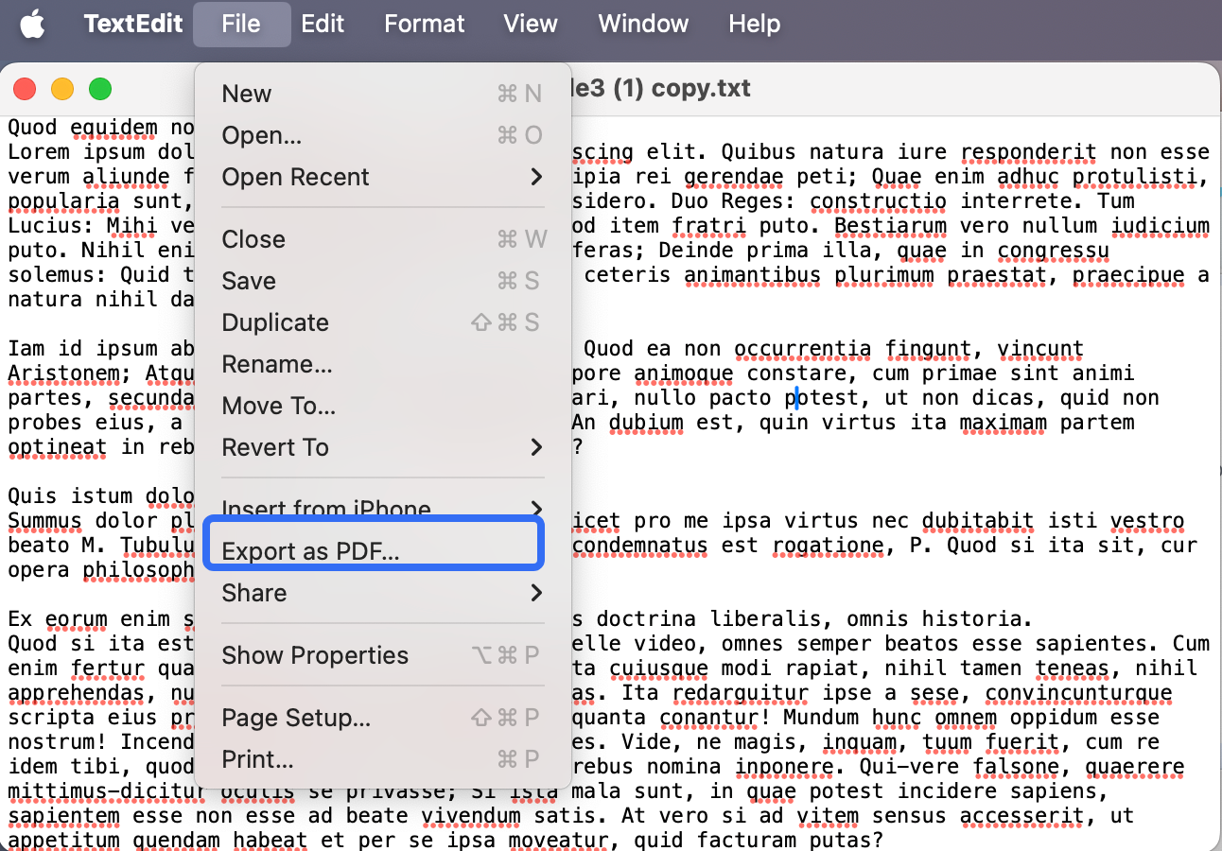Click the word 'constructio' in the document
This screenshot has height=851, width=1222.
click(x=878, y=201)
